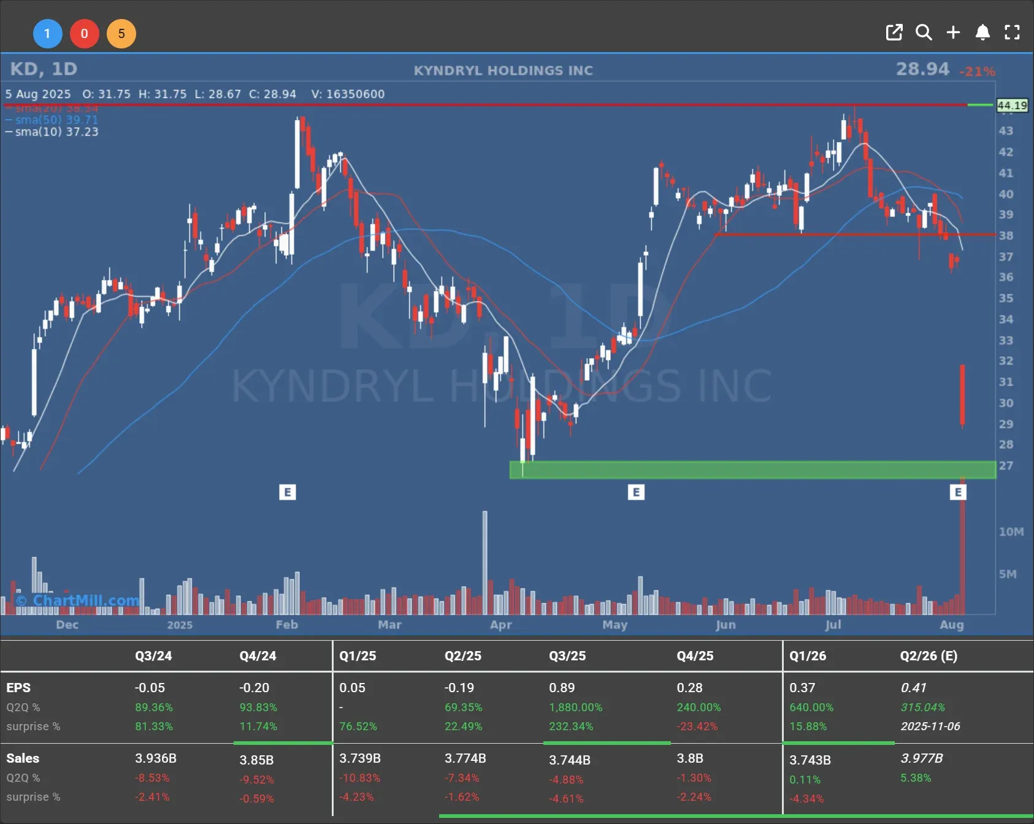Click the -21% change value
Image resolution: width=1034 pixels, height=824 pixels.
pyautogui.click(x=977, y=72)
